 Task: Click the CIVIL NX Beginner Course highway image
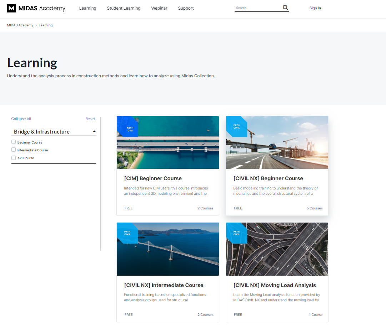pos(277,142)
